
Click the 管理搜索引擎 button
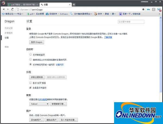pyautogui.click(x=58, y=104)
